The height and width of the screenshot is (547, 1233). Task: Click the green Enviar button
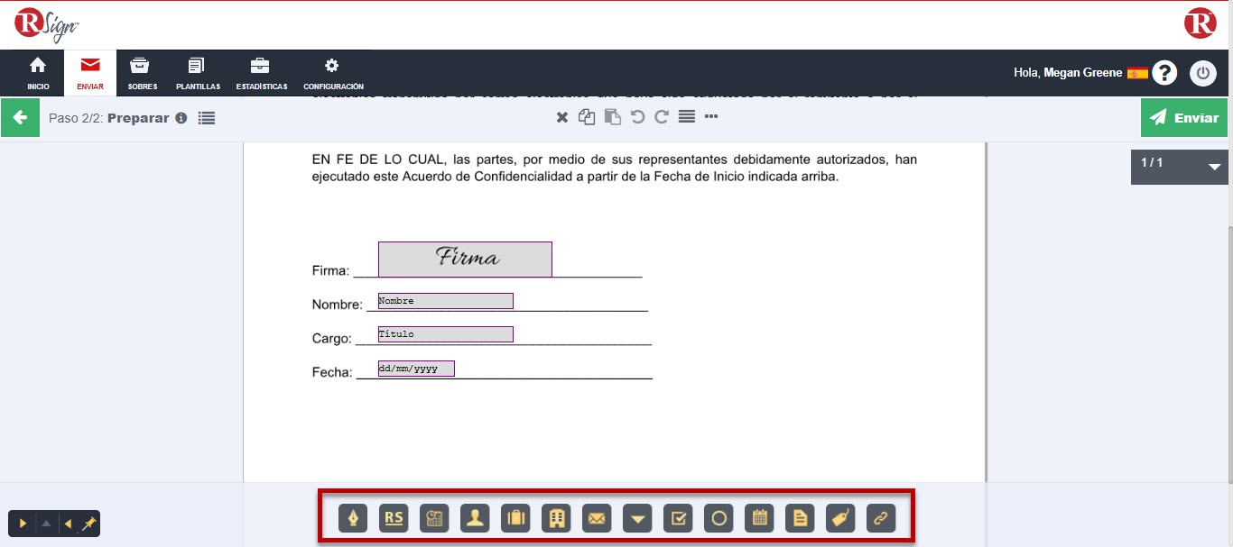1183,117
